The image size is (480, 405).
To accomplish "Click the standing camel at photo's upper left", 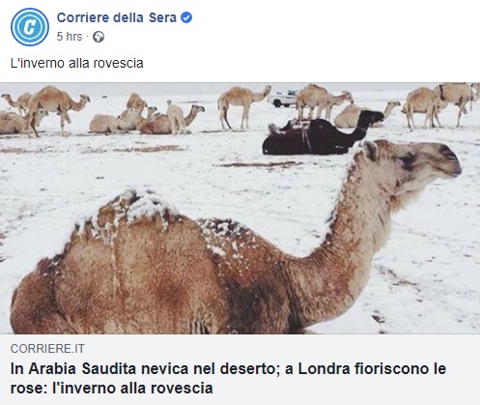I will tap(56, 109).
